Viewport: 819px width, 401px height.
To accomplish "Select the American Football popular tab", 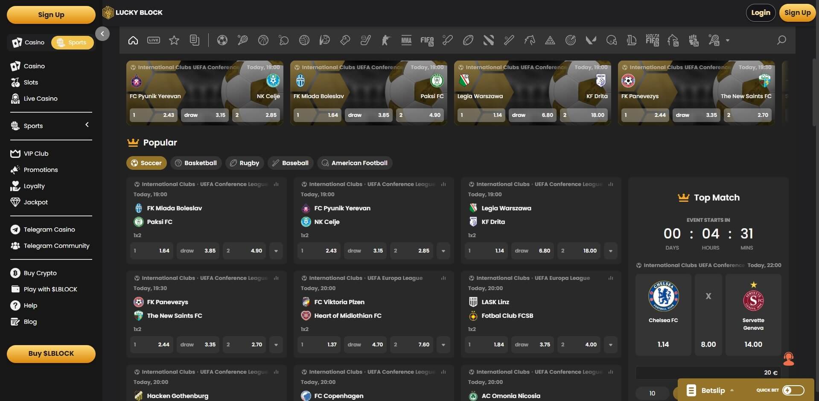I will tap(354, 163).
